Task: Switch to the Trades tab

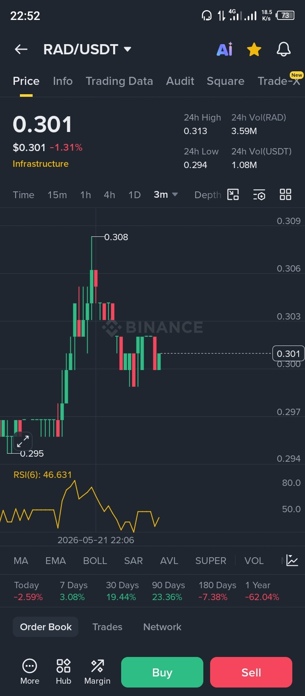Action: [107, 627]
